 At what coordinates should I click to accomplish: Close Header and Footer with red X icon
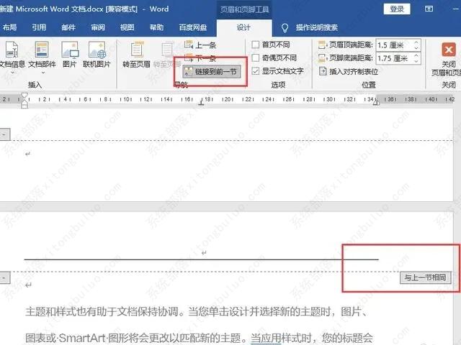[x=449, y=50]
